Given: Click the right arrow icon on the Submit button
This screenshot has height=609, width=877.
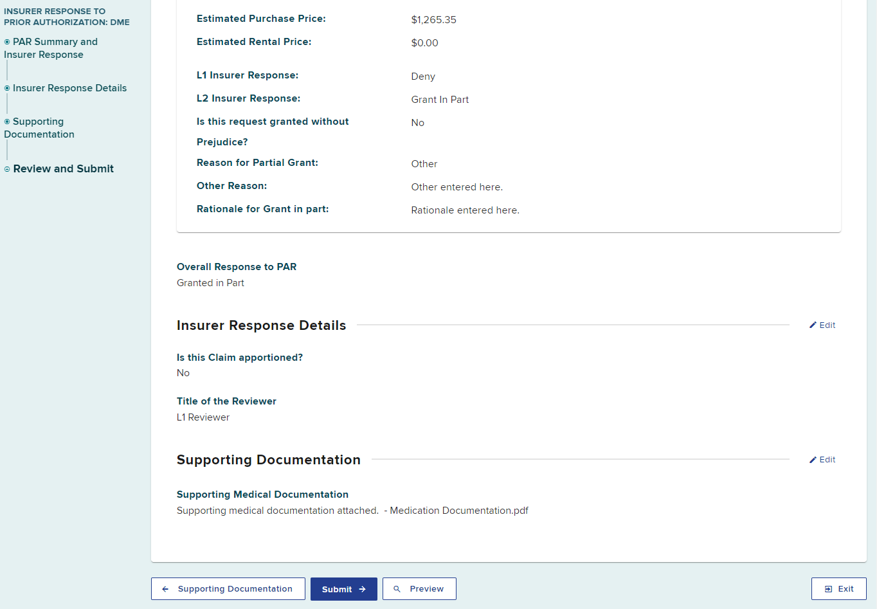Looking at the screenshot, I should pyautogui.click(x=362, y=588).
